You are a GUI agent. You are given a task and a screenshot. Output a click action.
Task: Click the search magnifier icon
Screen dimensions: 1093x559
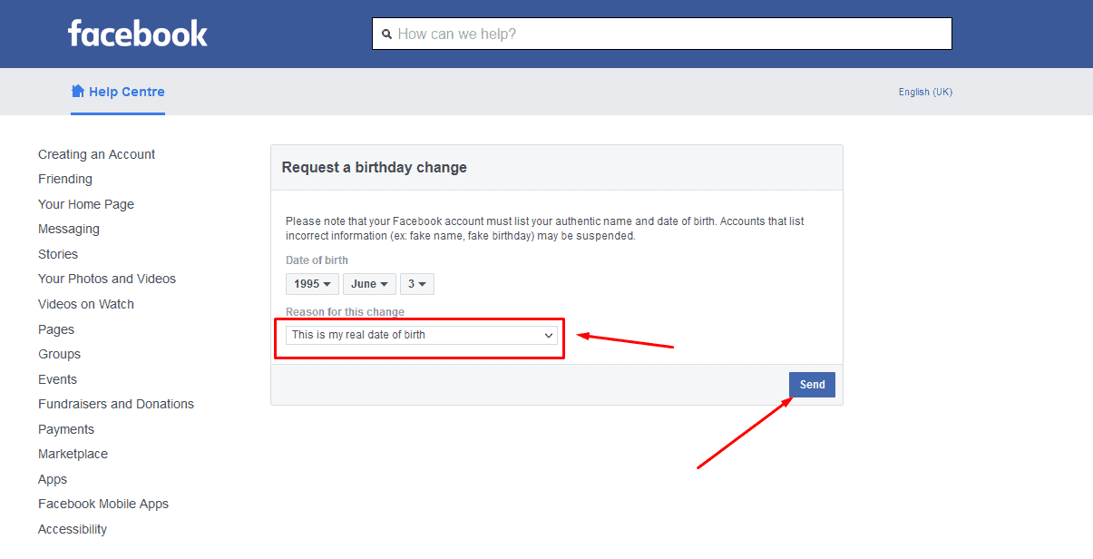[387, 34]
